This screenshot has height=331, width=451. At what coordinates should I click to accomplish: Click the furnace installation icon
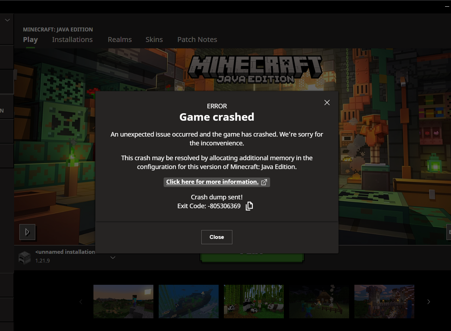(x=25, y=257)
